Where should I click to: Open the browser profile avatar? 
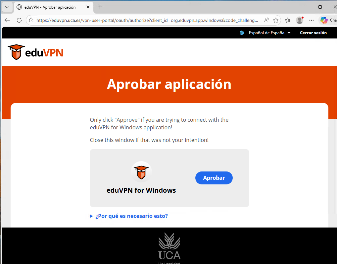[x=300, y=20]
